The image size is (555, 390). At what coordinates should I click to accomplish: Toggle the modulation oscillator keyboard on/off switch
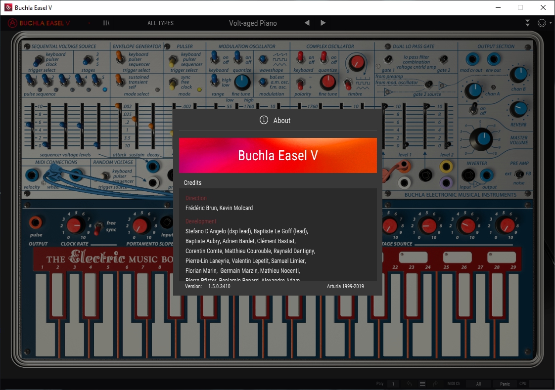(x=214, y=58)
